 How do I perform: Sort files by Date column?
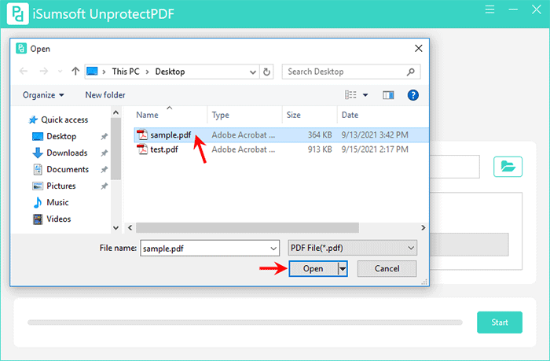350,115
